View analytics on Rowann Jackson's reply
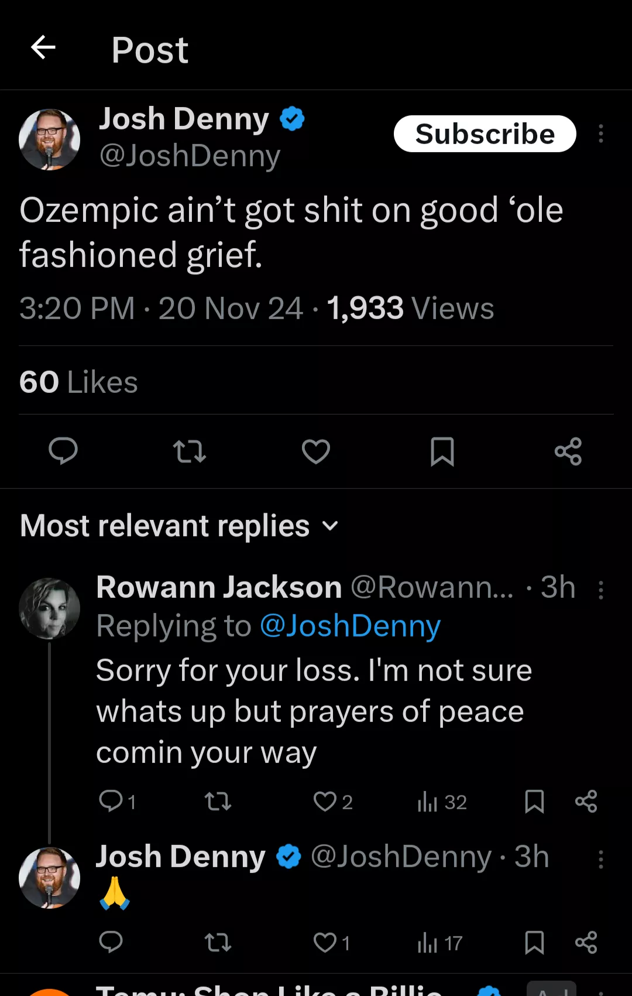 (441, 802)
